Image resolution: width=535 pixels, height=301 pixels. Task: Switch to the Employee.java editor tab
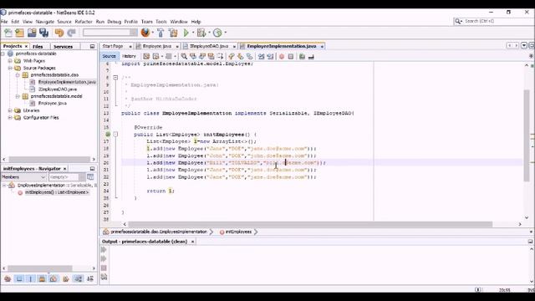(157, 46)
